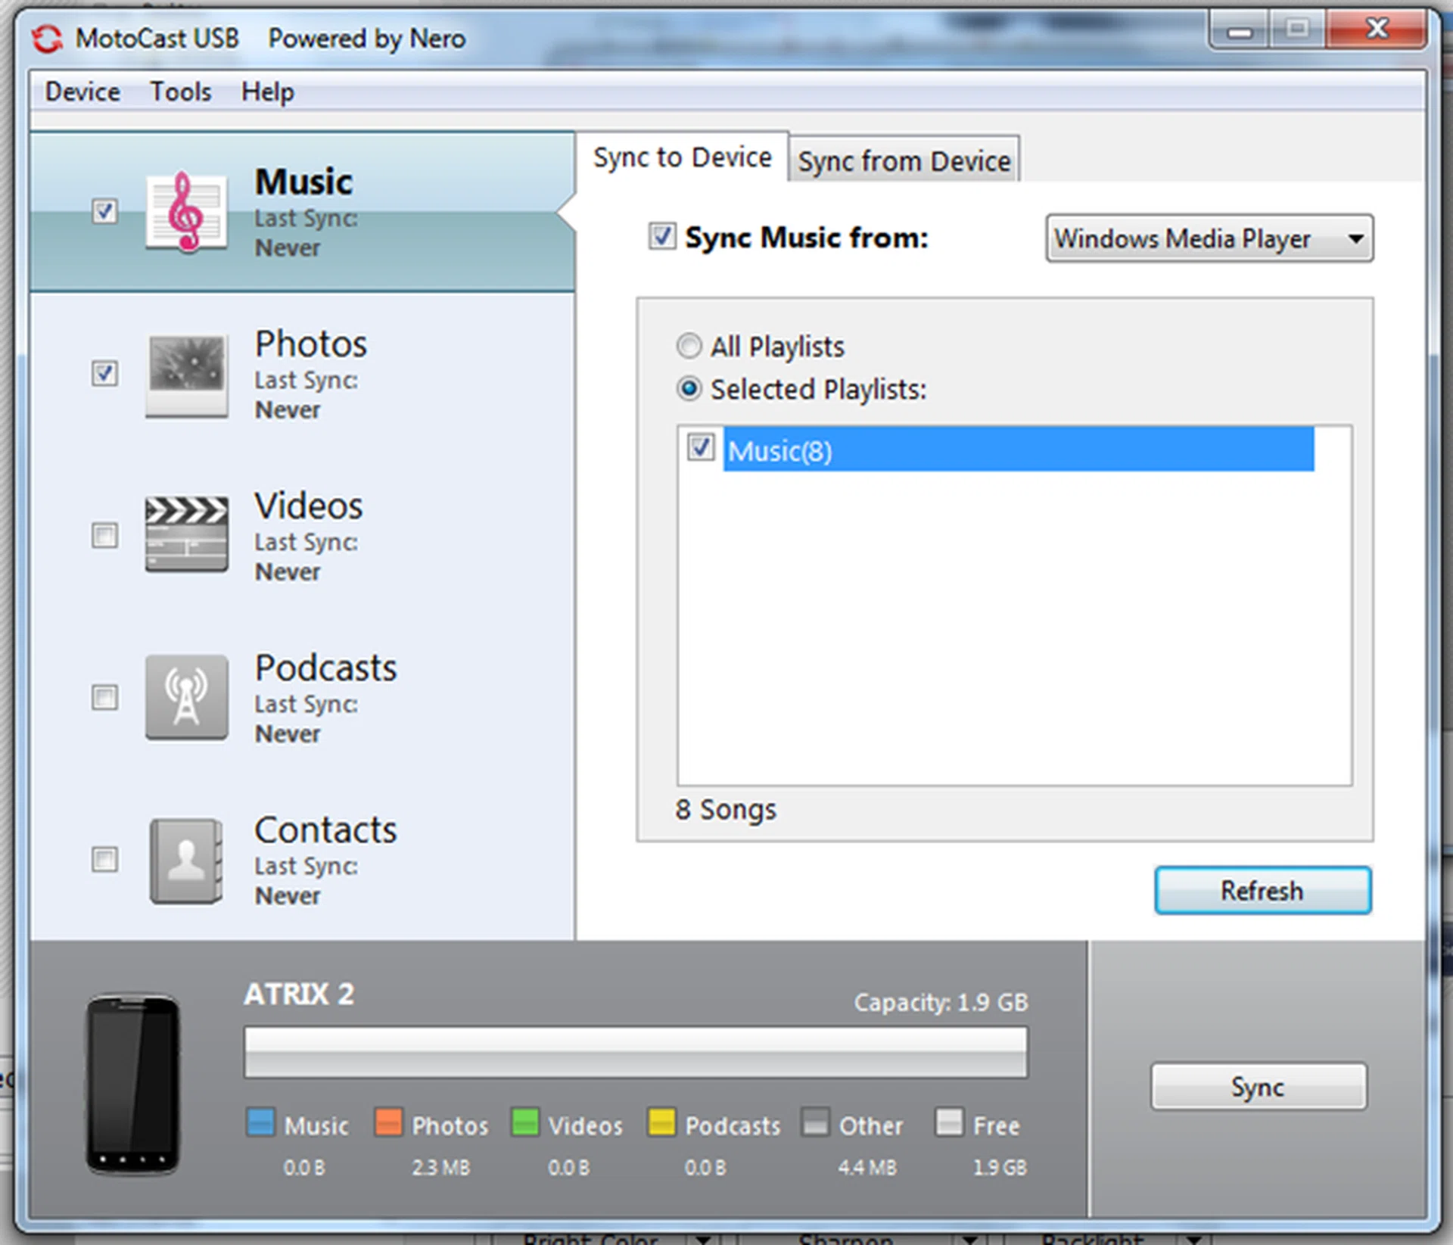Select the Music(8) playlist entry
Image resolution: width=1453 pixels, height=1245 pixels.
click(779, 450)
